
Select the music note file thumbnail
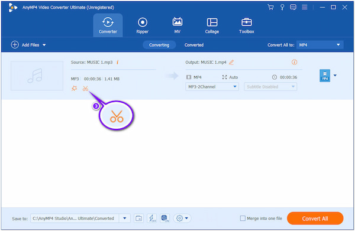click(37, 76)
